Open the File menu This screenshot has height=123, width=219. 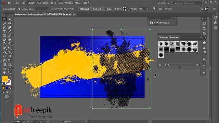(17, 3)
